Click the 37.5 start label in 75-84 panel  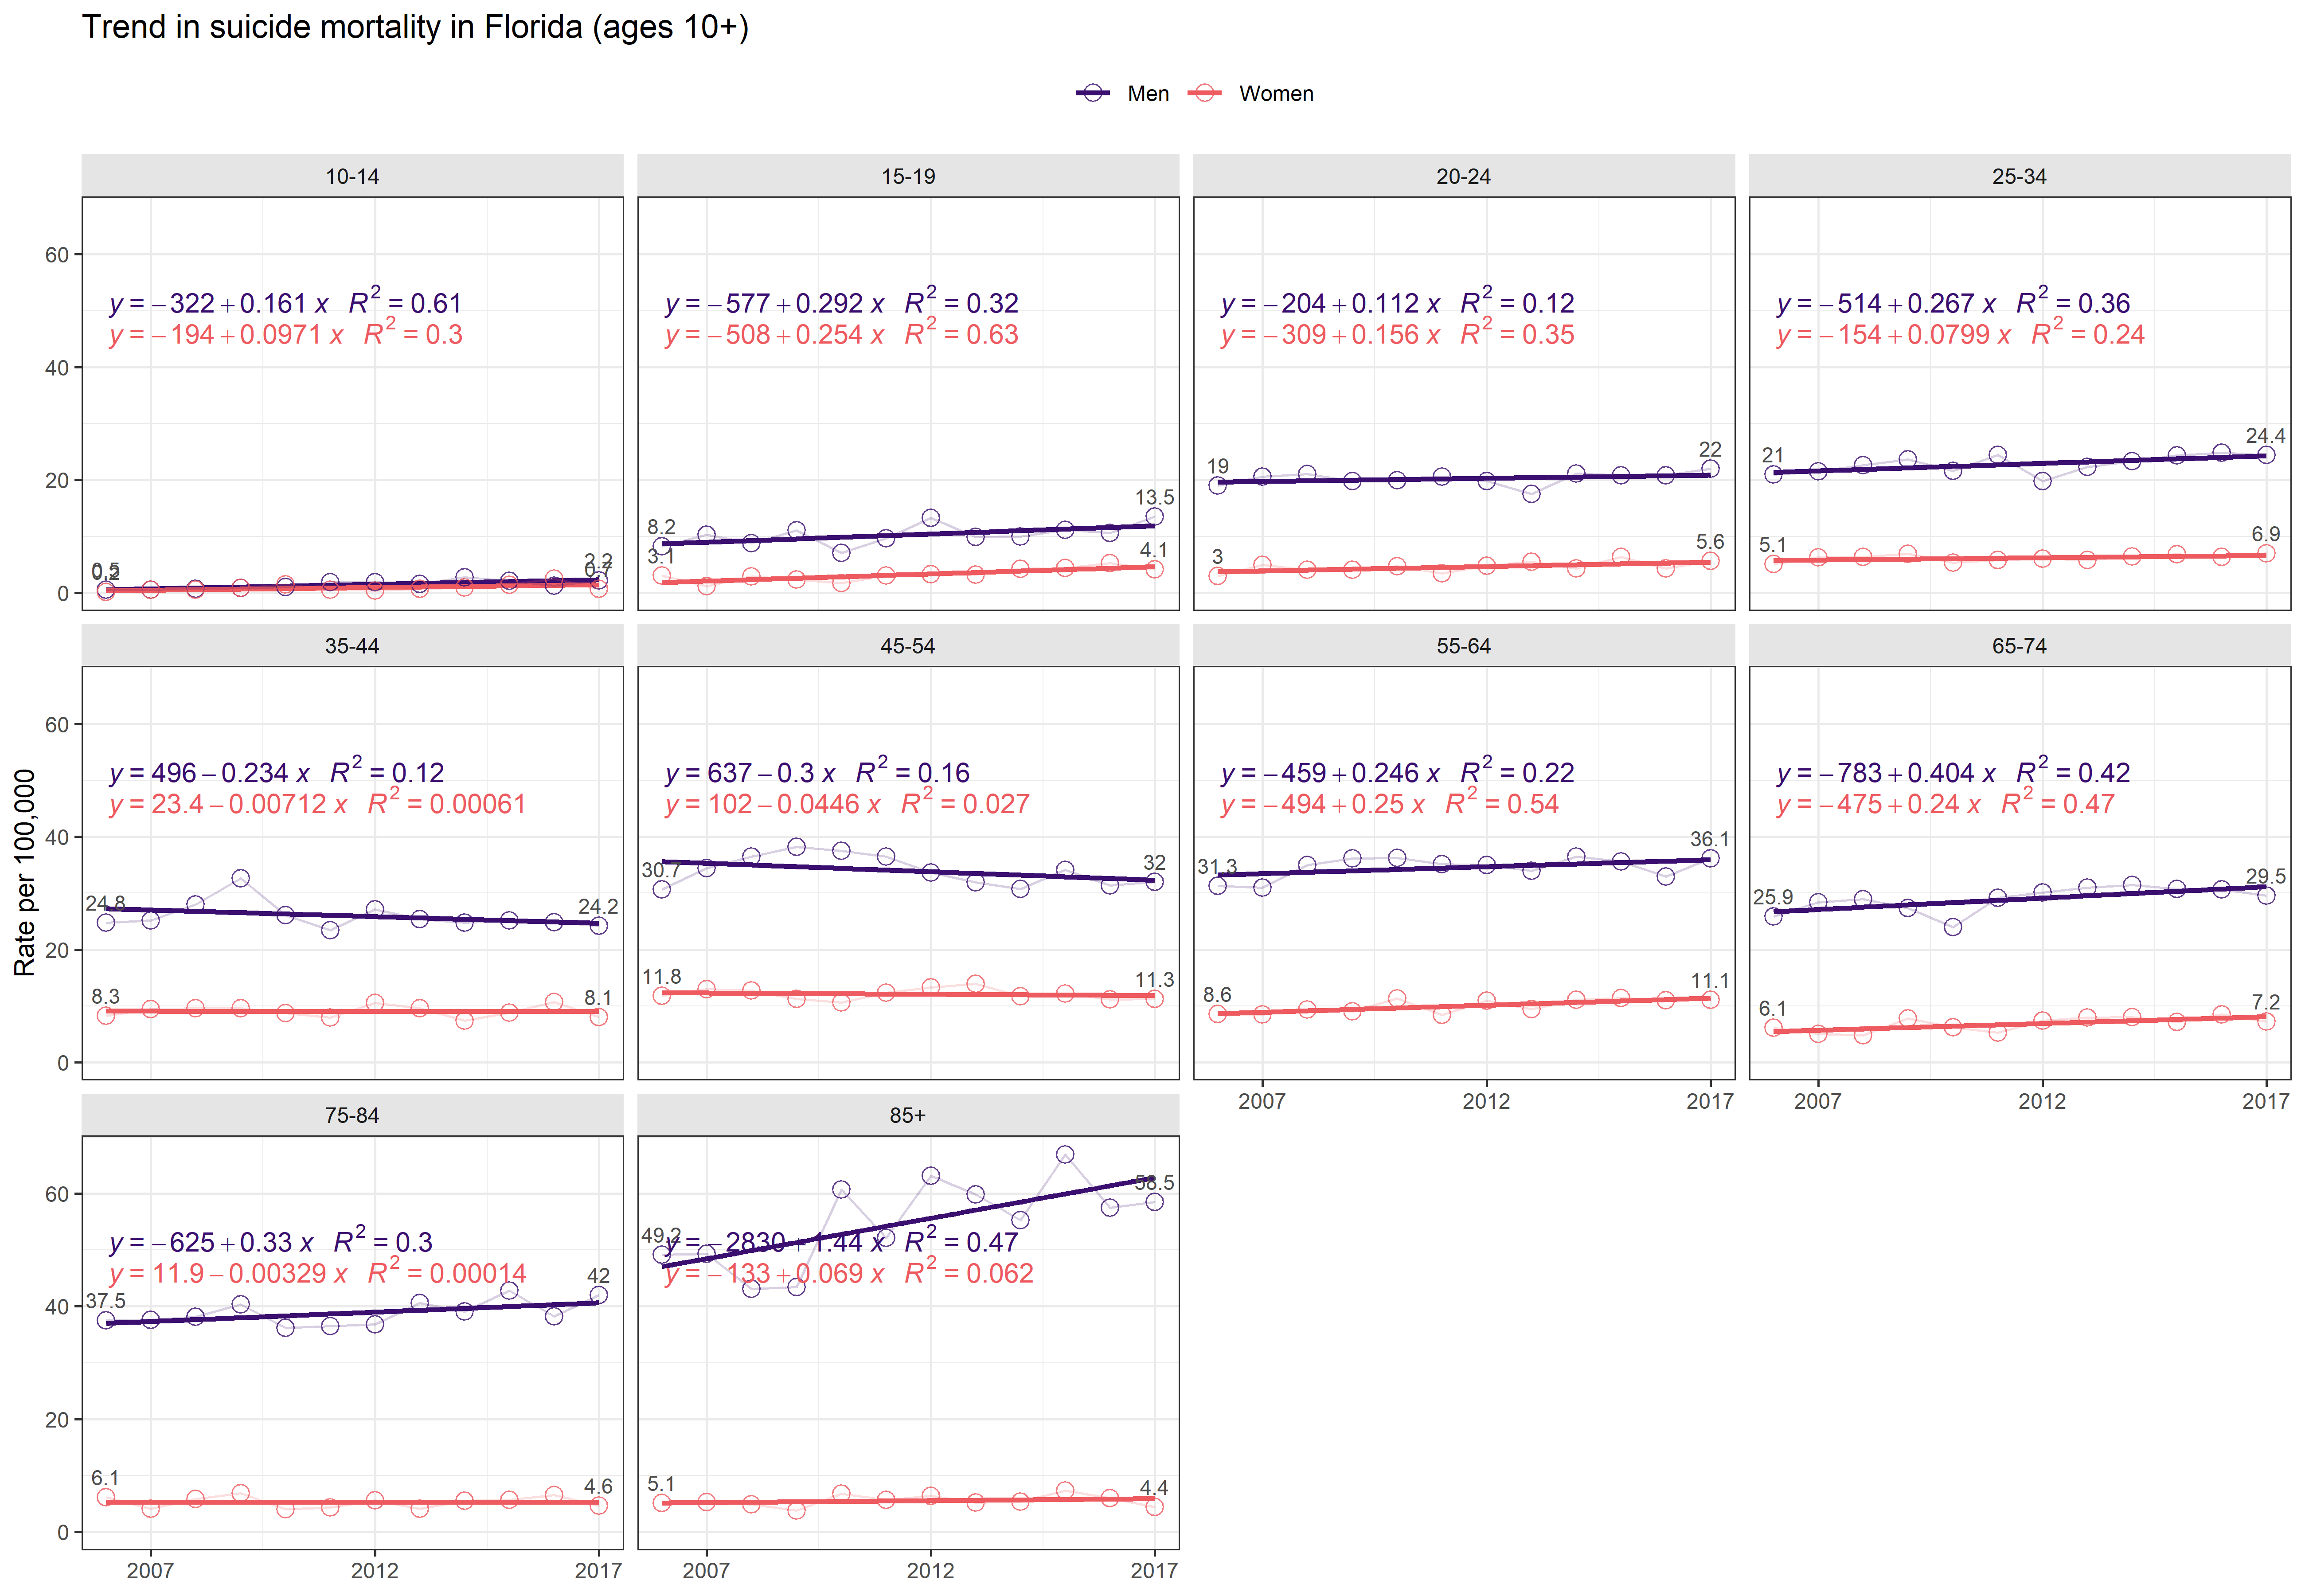pyautogui.click(x=106, y=1301)
